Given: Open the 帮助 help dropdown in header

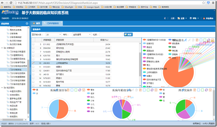Looking at the screenshot, I should (194, 18).
